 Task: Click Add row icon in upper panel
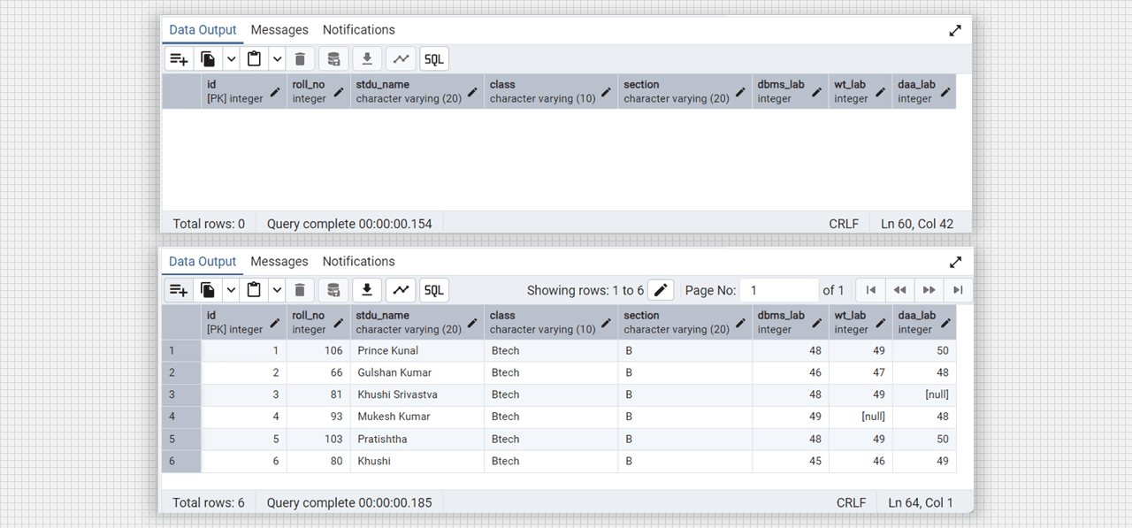click(x=179, y=59)
